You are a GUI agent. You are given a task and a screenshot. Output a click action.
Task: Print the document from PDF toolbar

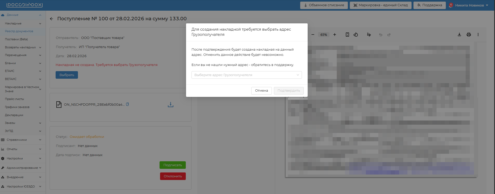point(469,35)
